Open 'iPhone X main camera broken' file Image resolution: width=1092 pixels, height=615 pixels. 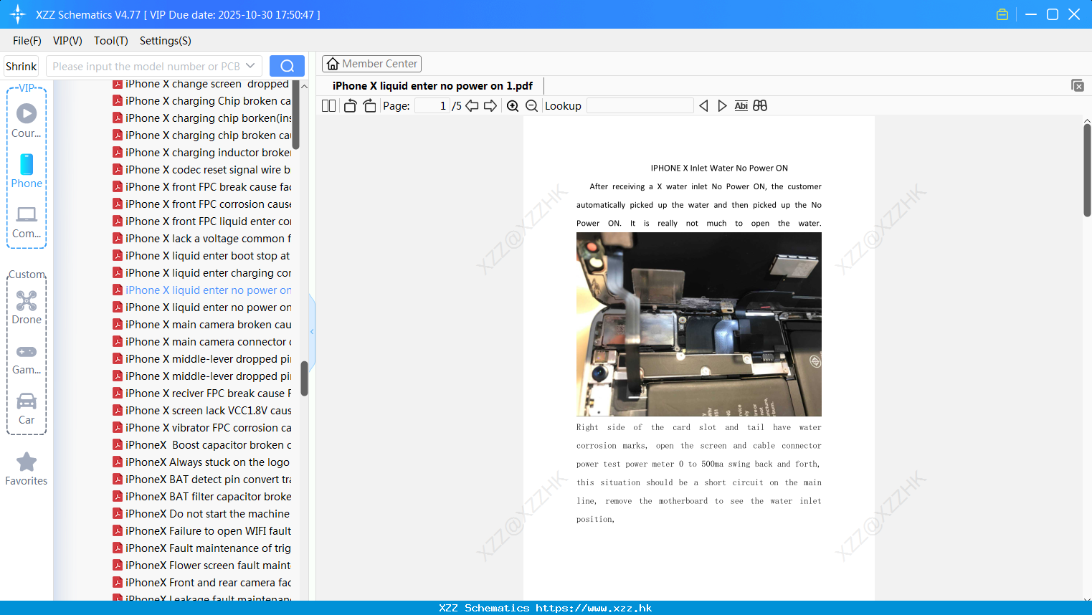(201, 325)
